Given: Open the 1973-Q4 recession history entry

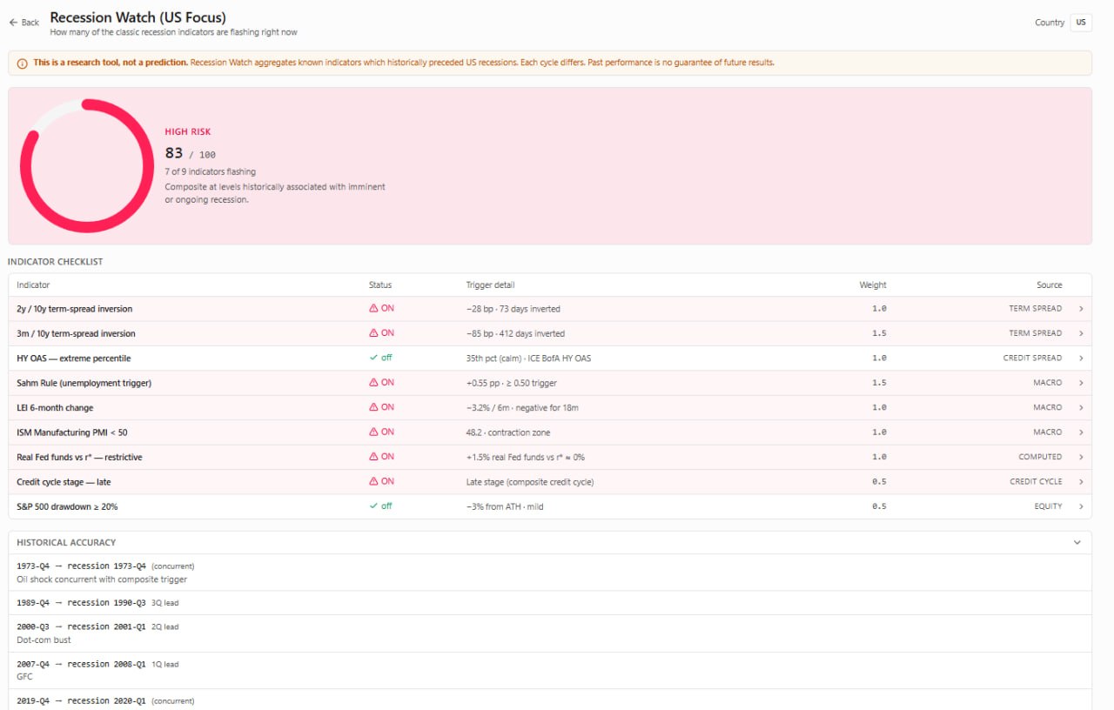Looking at the screenshot, I should (x=550, y=573).
